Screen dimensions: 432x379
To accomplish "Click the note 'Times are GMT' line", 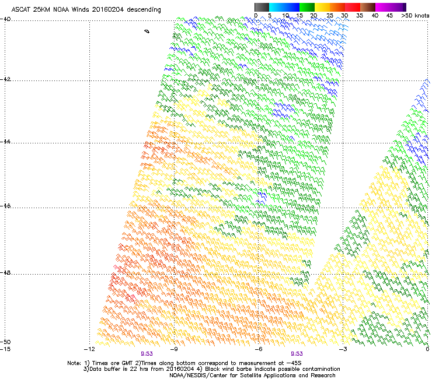I will [184, 363].
